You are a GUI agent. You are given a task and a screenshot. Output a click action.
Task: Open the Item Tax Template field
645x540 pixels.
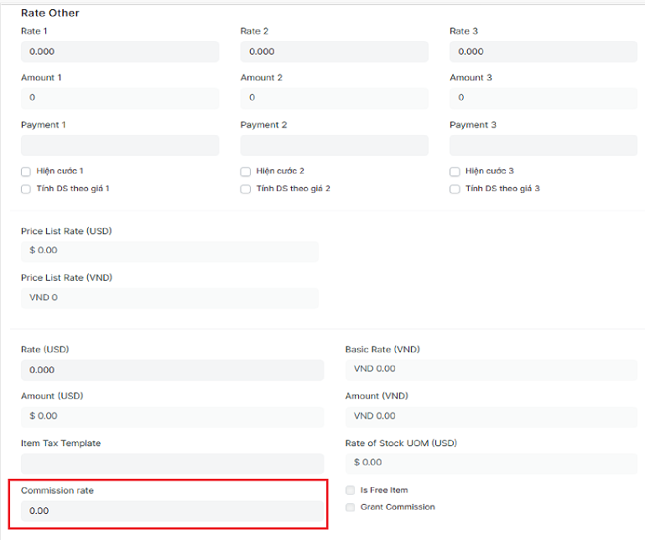click(172, 464)
